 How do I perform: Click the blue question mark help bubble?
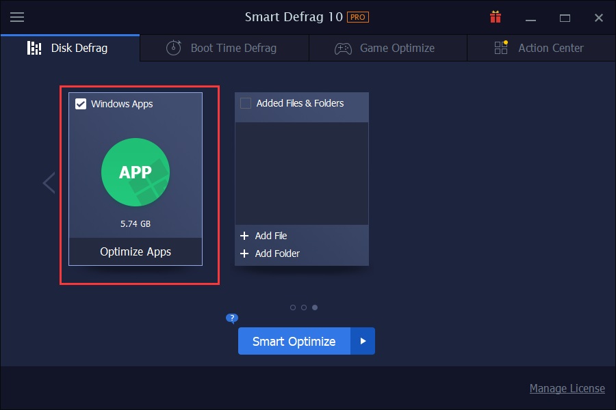[232, 318]
